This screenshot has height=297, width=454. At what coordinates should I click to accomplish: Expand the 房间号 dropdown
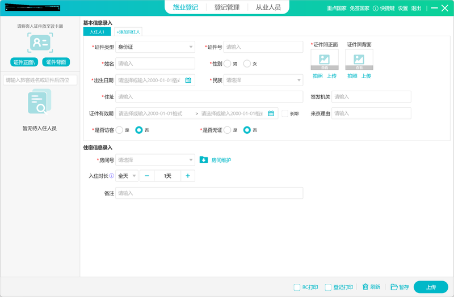155,160
